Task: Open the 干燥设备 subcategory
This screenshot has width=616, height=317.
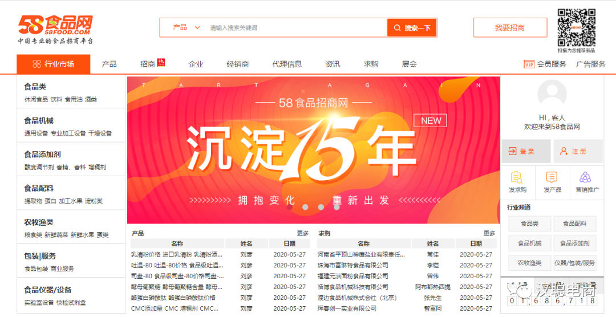Action: click(100, 133)
